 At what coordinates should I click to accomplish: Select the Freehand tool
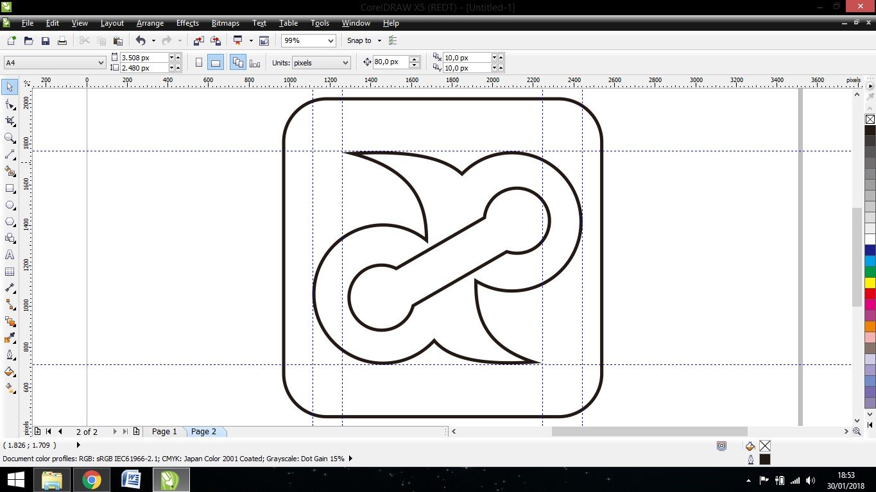coord(10,155)
